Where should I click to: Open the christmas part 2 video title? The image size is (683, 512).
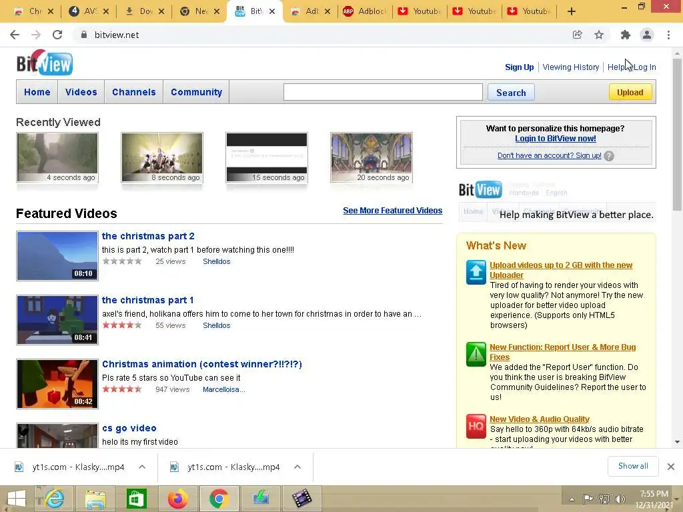(148, 237)
